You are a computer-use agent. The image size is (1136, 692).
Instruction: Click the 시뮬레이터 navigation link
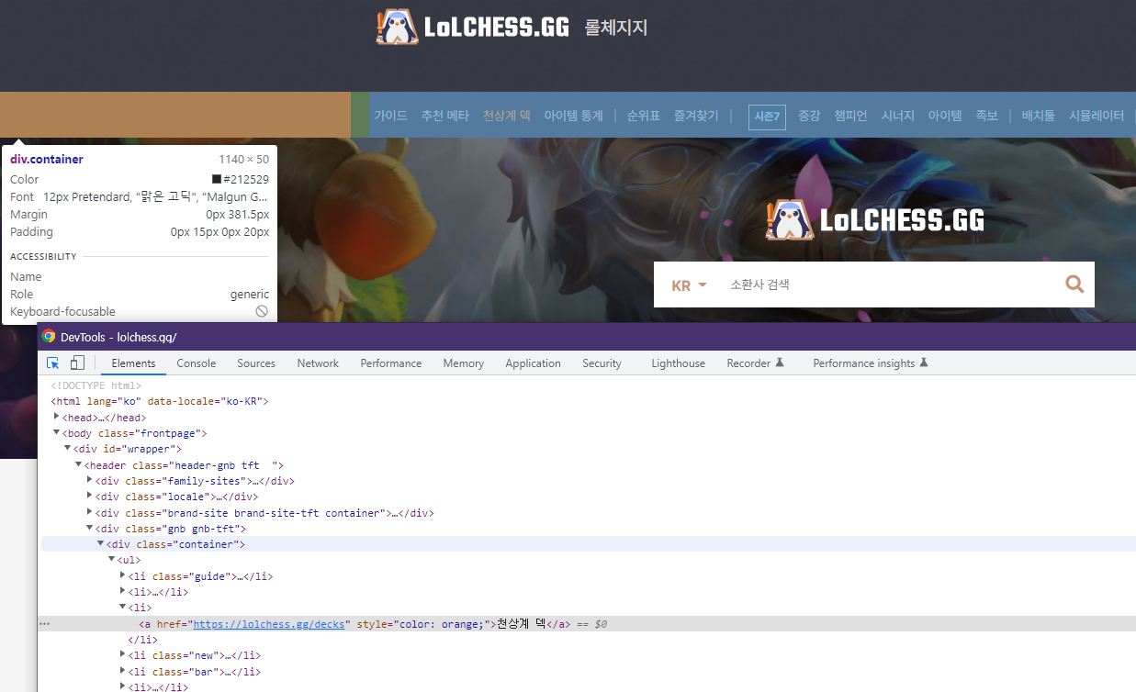[x=1097, y=116]
